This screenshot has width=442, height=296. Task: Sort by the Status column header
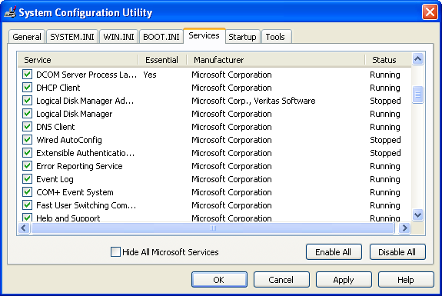coord(388,60)
